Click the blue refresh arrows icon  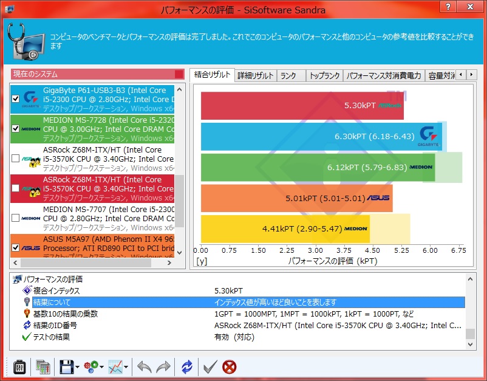pyautogui.click(x=186, y=367)
